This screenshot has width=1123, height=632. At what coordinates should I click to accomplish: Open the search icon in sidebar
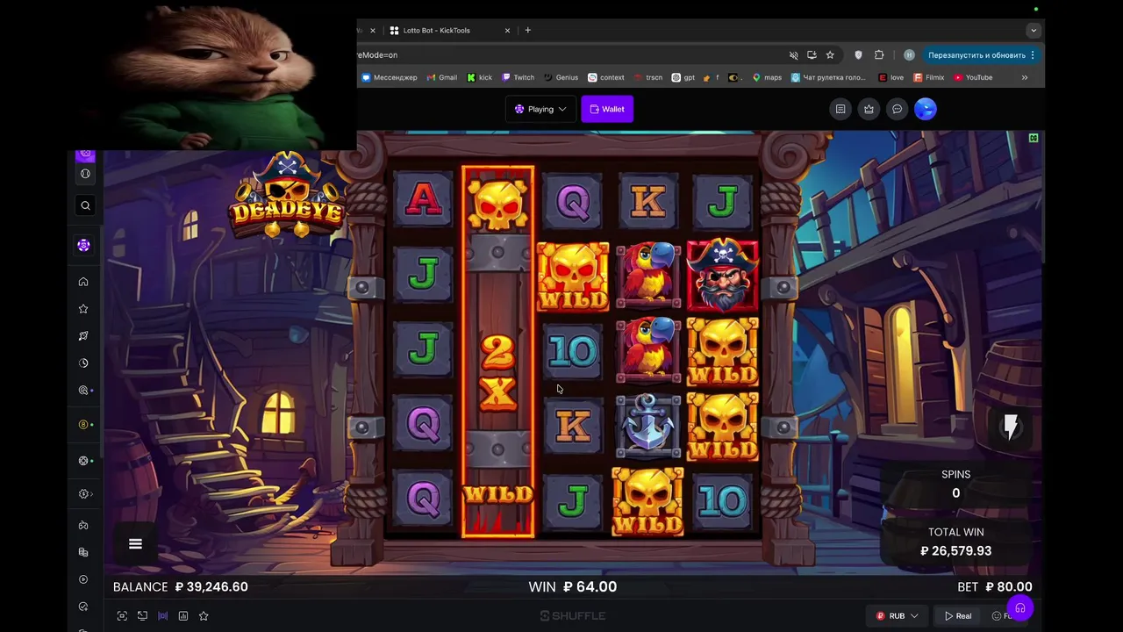coord(85,205)
